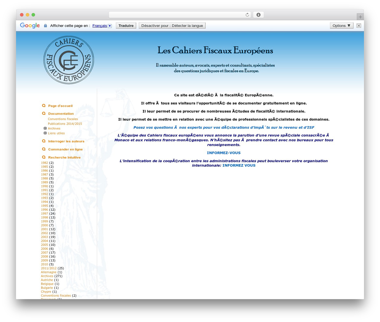Screen dimensions: 380x322
Task: Close the Google Translate bar
Action: (x=359, y=26)
